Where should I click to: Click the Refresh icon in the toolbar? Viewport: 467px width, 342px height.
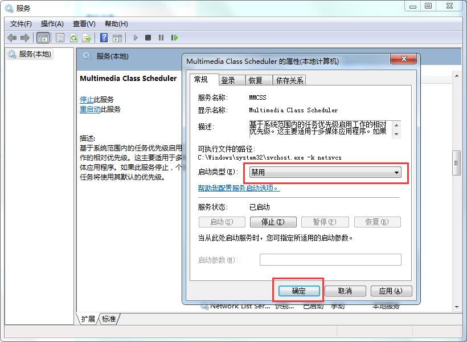click(x=73, y=38)
